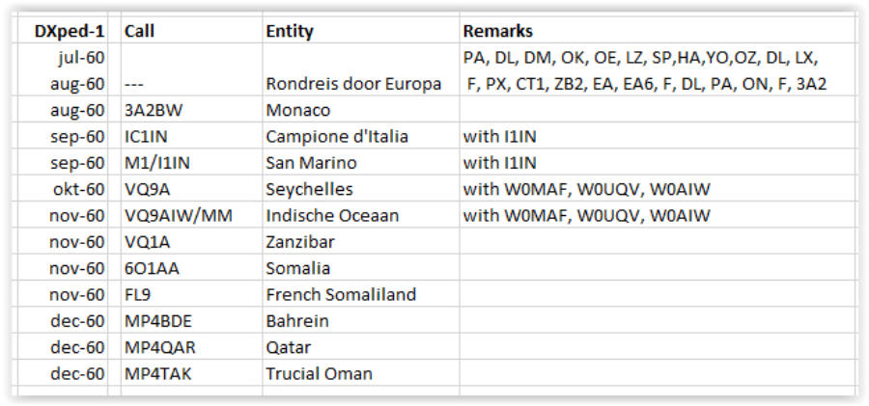The height and width of the screenshot is (406, 869).
Task: Select the DXped-1 header cell
Action: 70,31
